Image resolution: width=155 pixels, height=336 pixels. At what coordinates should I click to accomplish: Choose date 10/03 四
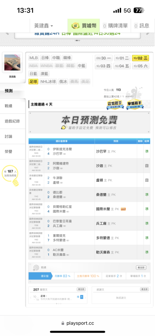[103, 66]
